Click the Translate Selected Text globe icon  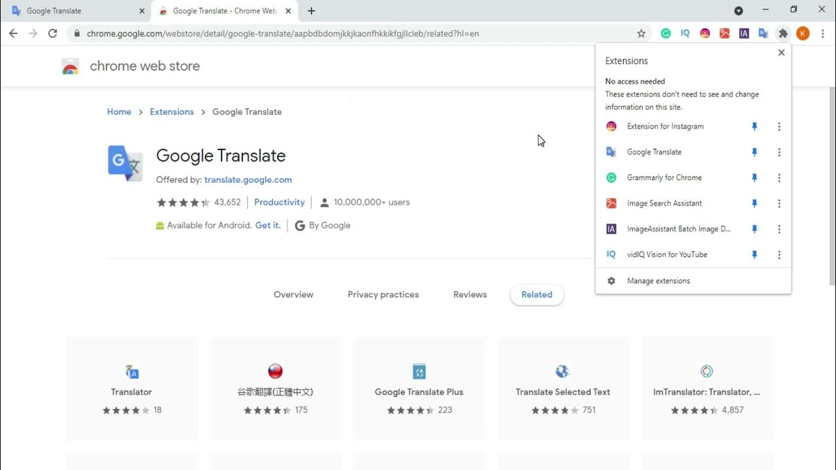562,371
